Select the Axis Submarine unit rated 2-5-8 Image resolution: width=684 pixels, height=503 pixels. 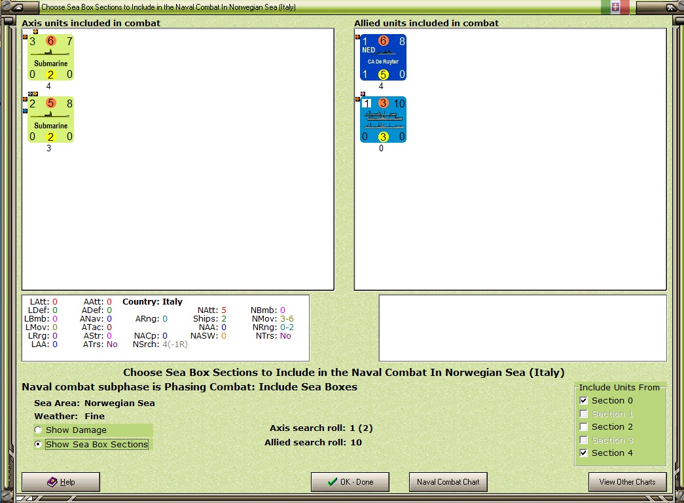click(50, 120)
